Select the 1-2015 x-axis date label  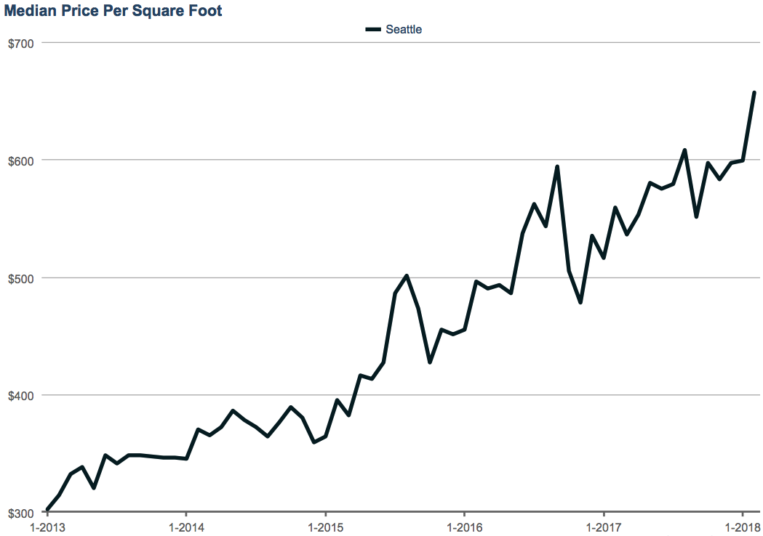click(325, 527)
